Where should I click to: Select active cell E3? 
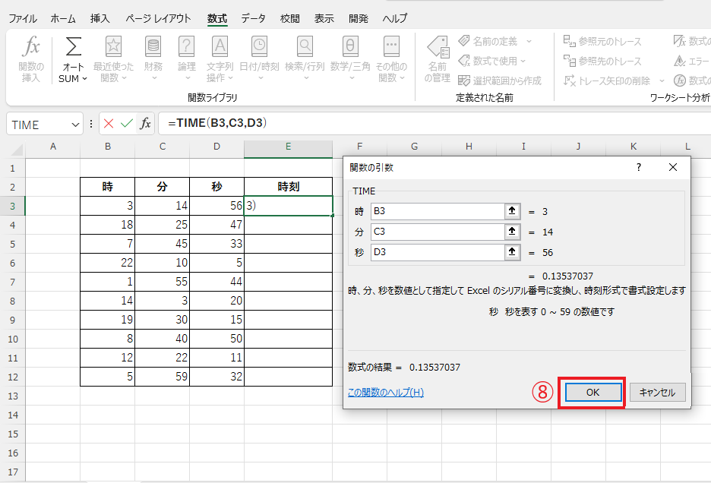pos(289,206)
